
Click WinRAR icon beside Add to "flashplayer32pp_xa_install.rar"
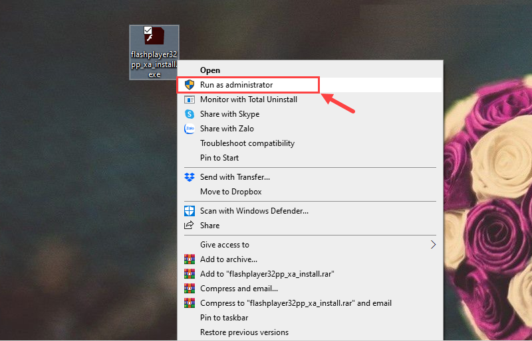pyautogui.click(x=190, y=274)
